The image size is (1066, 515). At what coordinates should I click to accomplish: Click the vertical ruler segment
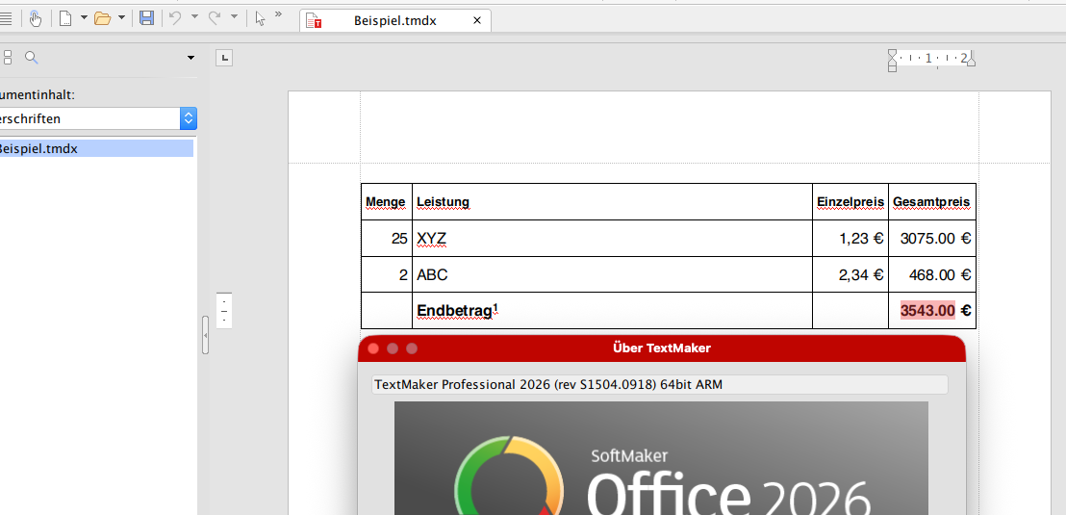223,311
